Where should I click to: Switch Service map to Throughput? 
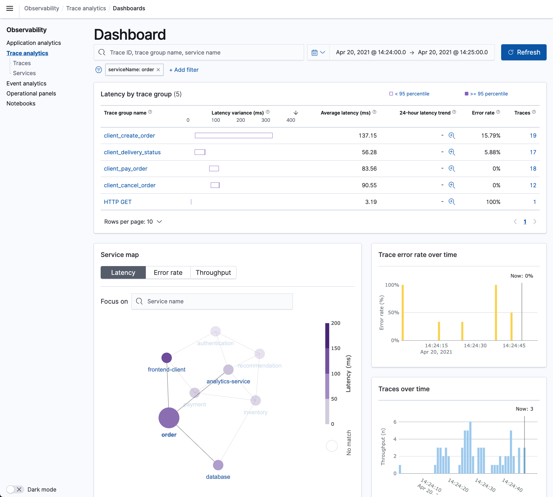coord(213,272)
